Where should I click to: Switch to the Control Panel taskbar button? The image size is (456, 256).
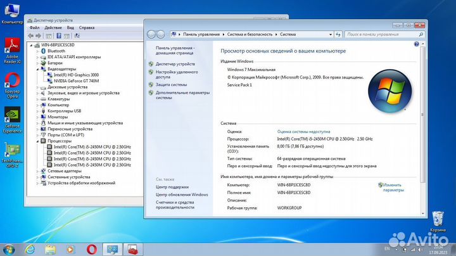click(113, 249)
